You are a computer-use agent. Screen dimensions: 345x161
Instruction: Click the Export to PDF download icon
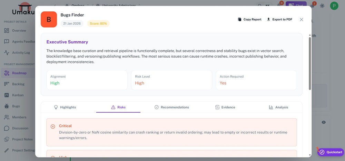pyautogui.click(x=268, y=19)
